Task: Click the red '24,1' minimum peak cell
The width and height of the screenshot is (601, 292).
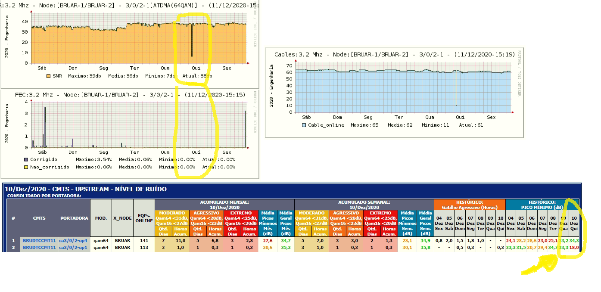Action: 511,241
